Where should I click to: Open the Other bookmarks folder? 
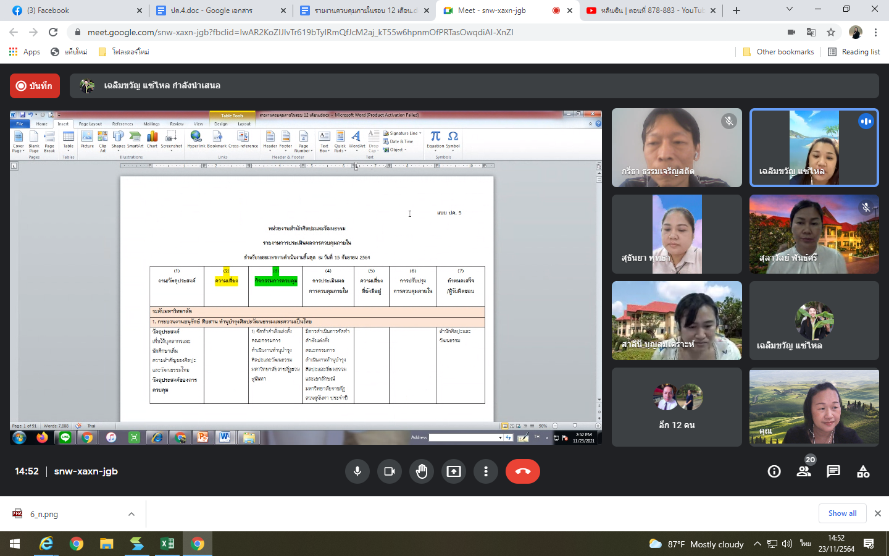tap(778, 52)
